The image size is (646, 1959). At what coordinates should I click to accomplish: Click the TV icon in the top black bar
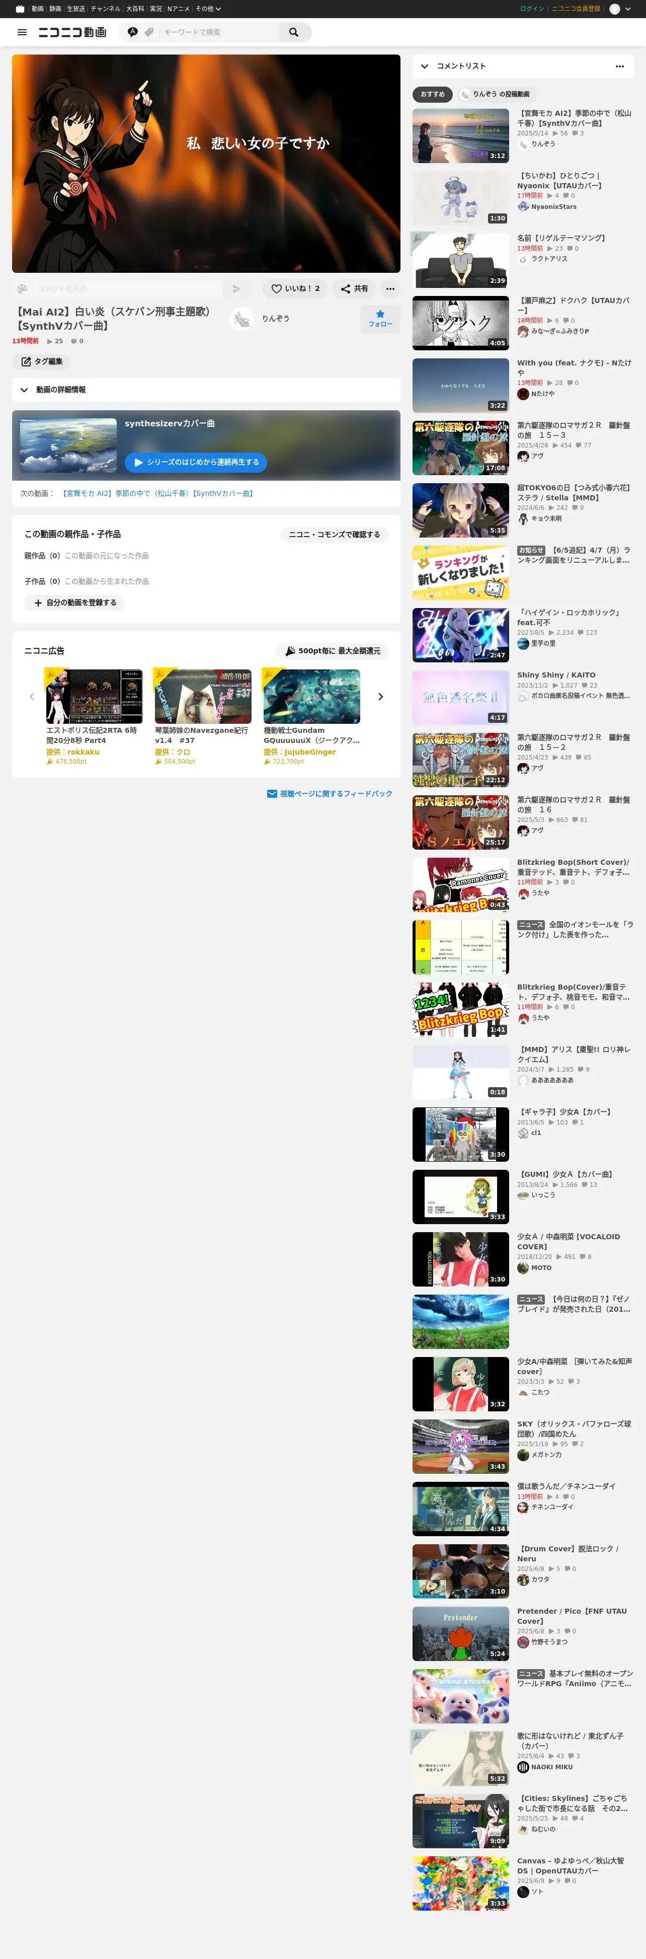(x=20, y=9)
